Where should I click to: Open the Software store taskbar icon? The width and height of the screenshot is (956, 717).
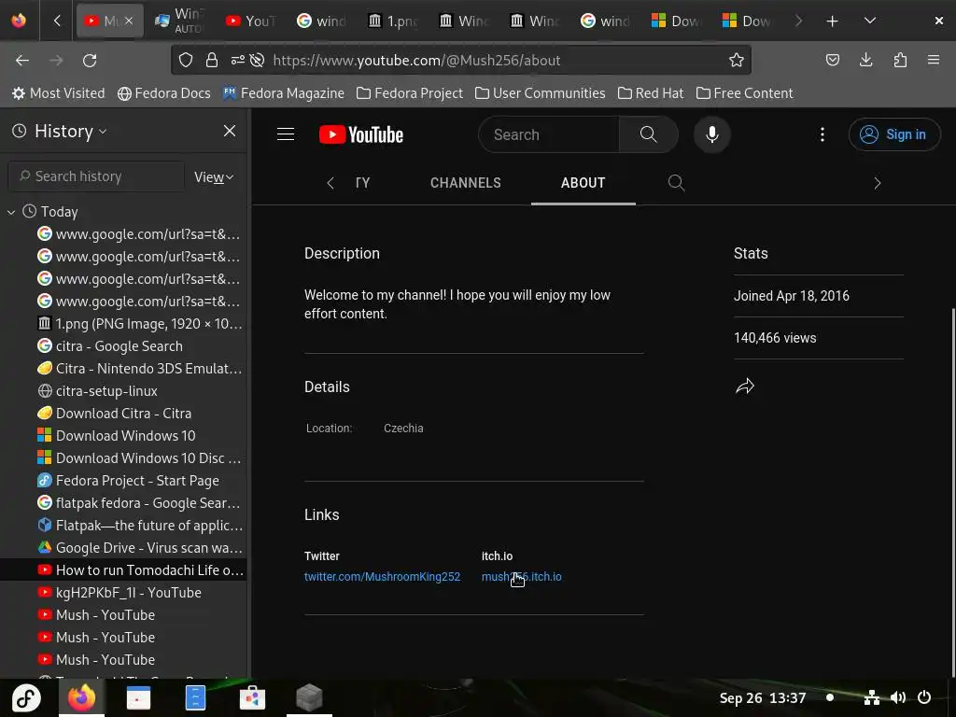click(x=252, y=698)
